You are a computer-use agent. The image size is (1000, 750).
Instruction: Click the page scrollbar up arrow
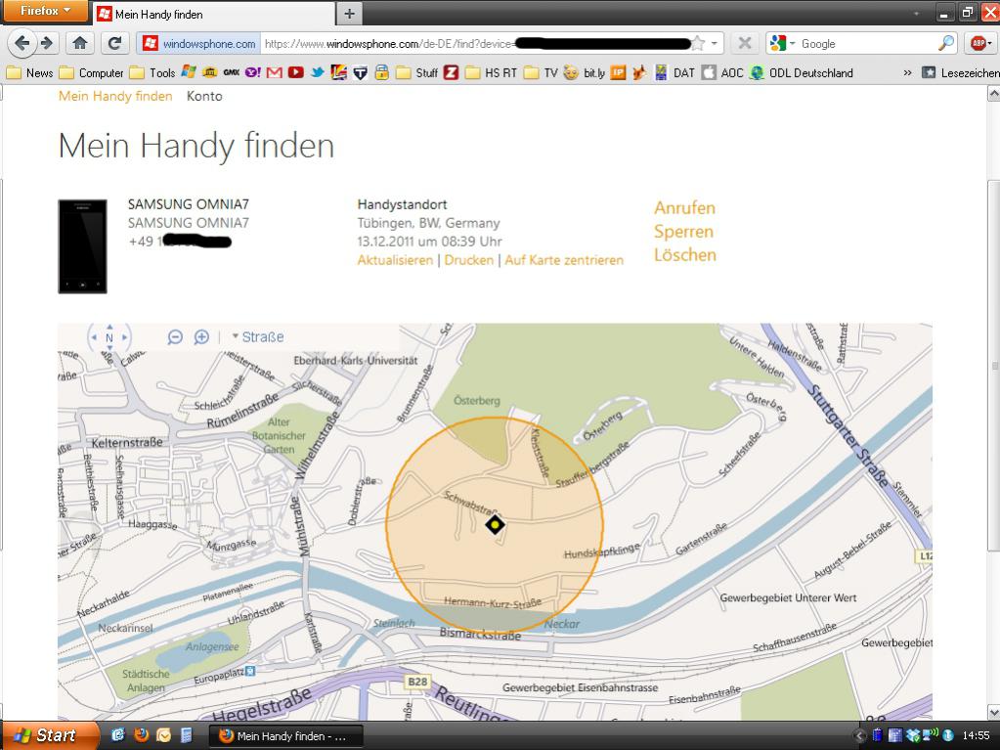pyautogui.click(x=993, y=94)
